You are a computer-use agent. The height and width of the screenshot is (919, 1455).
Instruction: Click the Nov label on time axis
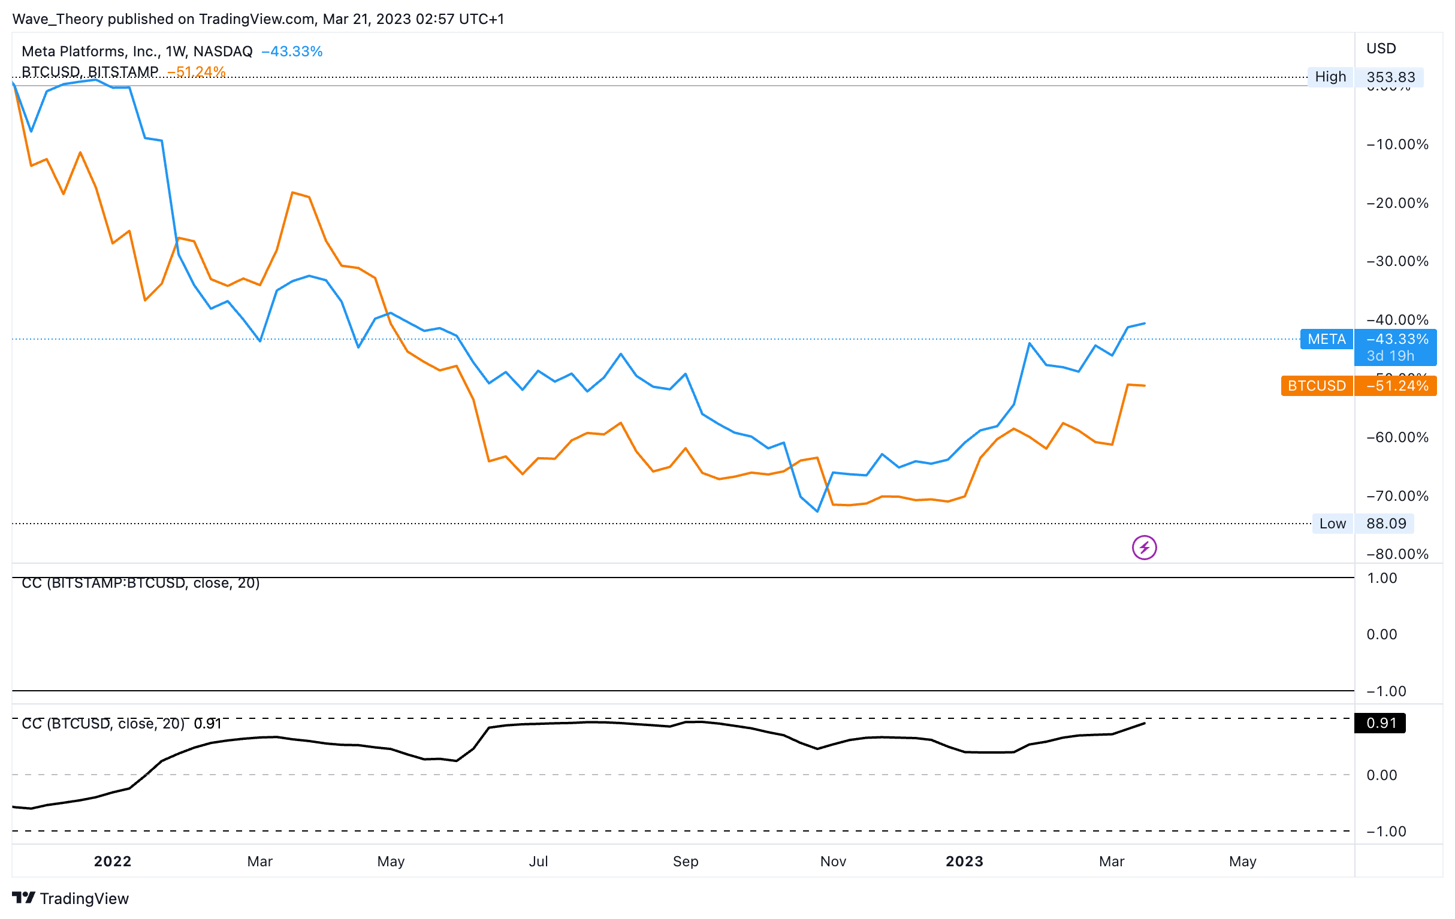pos(832,861)
